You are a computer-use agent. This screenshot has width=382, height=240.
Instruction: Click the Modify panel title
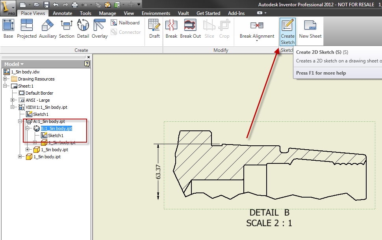[x=221, y=50]
